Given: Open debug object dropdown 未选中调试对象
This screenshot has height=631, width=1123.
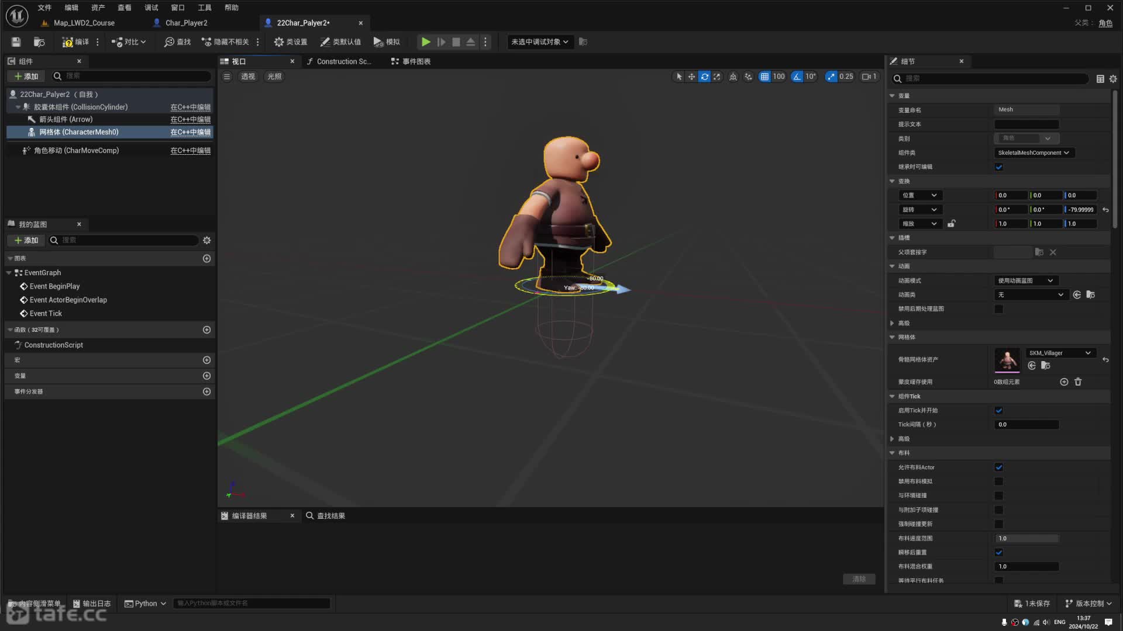Looking at the screenshot, I should click(x=540, y=42).
